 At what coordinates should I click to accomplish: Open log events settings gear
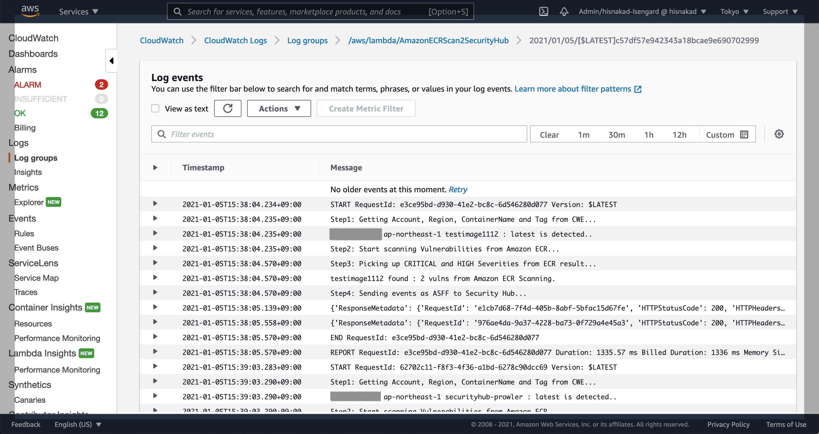coord(779,134)
